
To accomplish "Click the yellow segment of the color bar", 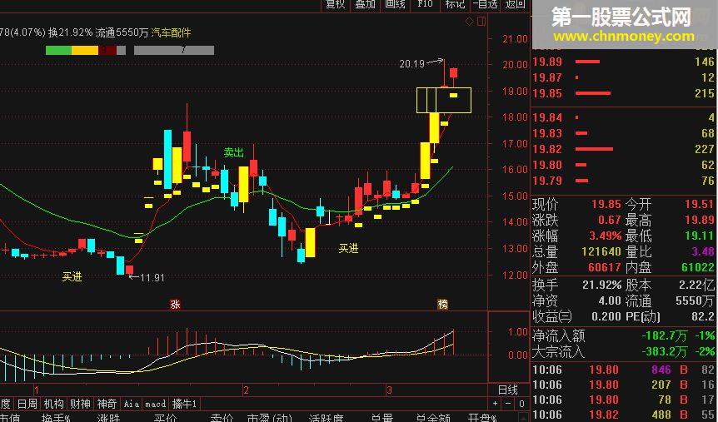I will pyautogui.click(x=85, y=50).
